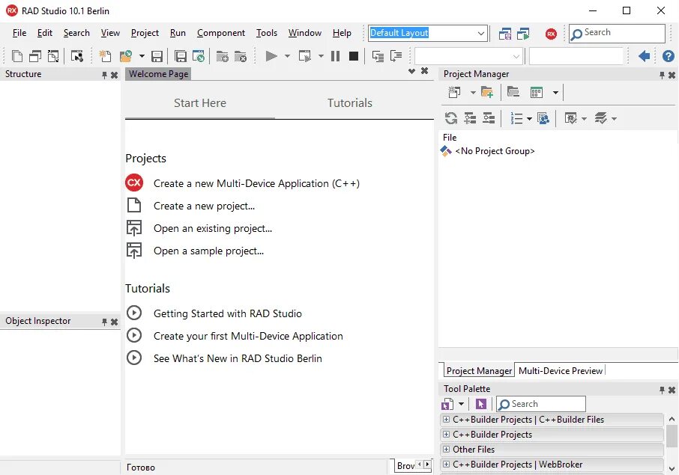This screenshot has width=679, height=475.
Task: Click the Project Manager New project icon
Action: 455,92
